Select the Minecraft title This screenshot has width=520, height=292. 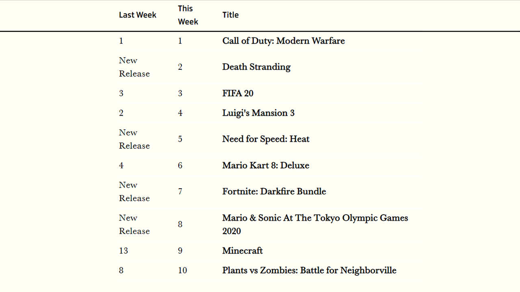click(x=243, y=251)
